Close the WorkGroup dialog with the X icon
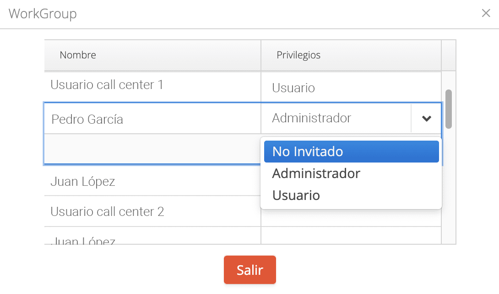 click(x=486, y=13)
